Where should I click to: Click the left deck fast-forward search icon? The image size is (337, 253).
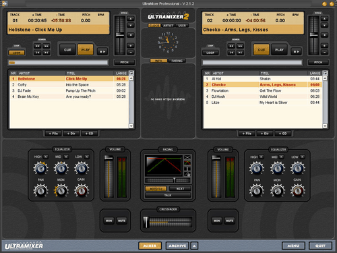click(x=47, y=46)
